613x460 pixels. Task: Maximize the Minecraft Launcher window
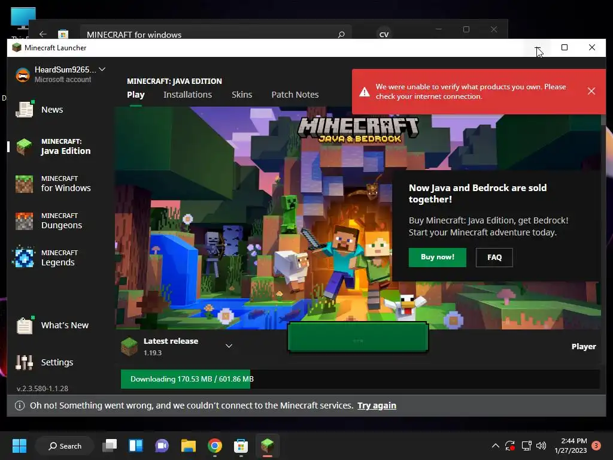point(565,47)
